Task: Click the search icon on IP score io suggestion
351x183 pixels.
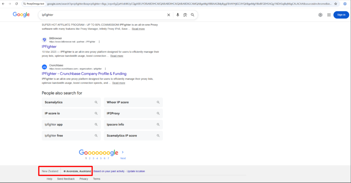Action: (96, 113)
